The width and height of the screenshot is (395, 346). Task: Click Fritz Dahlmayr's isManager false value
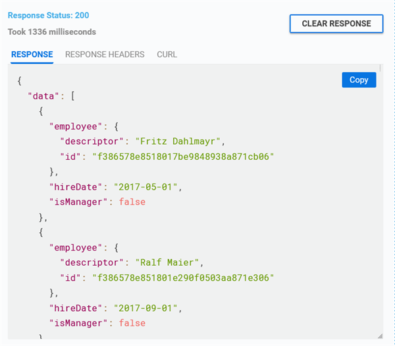[132, 202]
